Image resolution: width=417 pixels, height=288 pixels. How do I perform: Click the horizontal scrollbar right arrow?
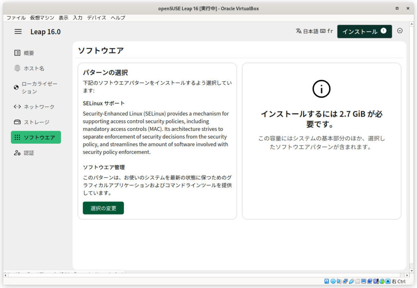[x=407, y=275]
